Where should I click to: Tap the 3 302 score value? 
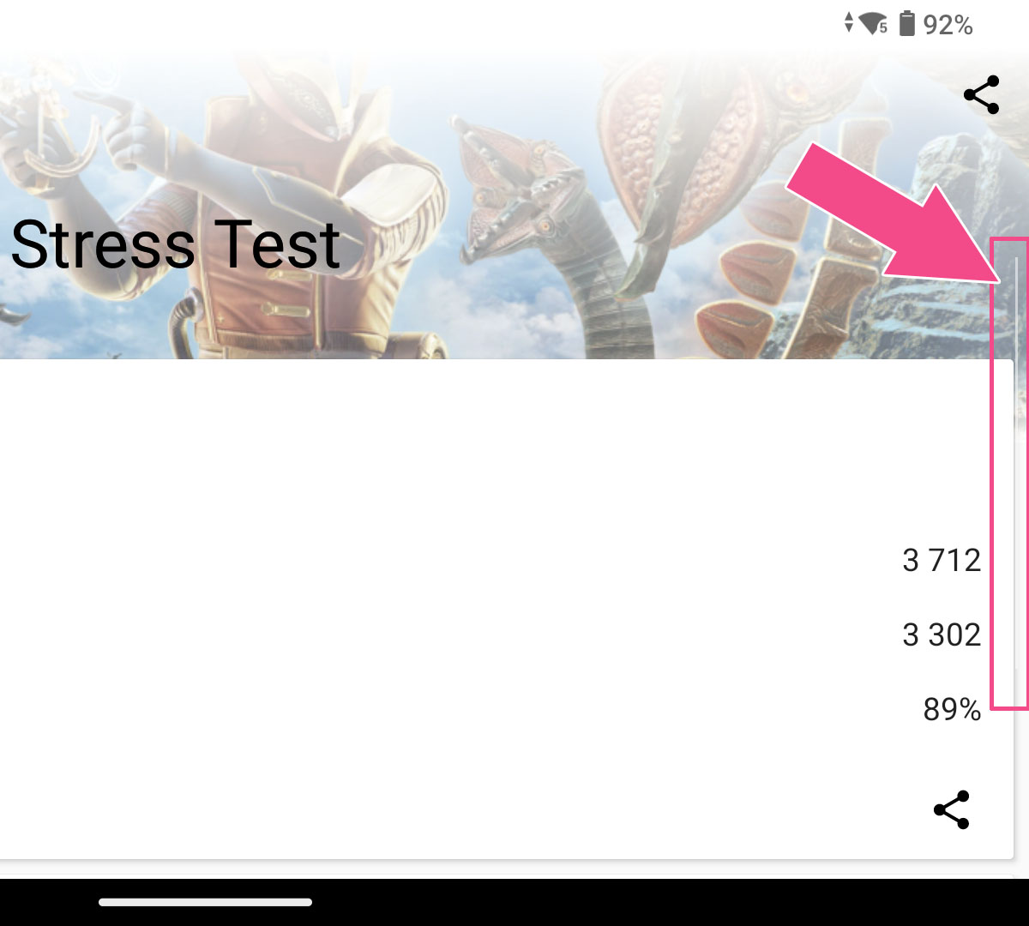click(x=942, y=634)
